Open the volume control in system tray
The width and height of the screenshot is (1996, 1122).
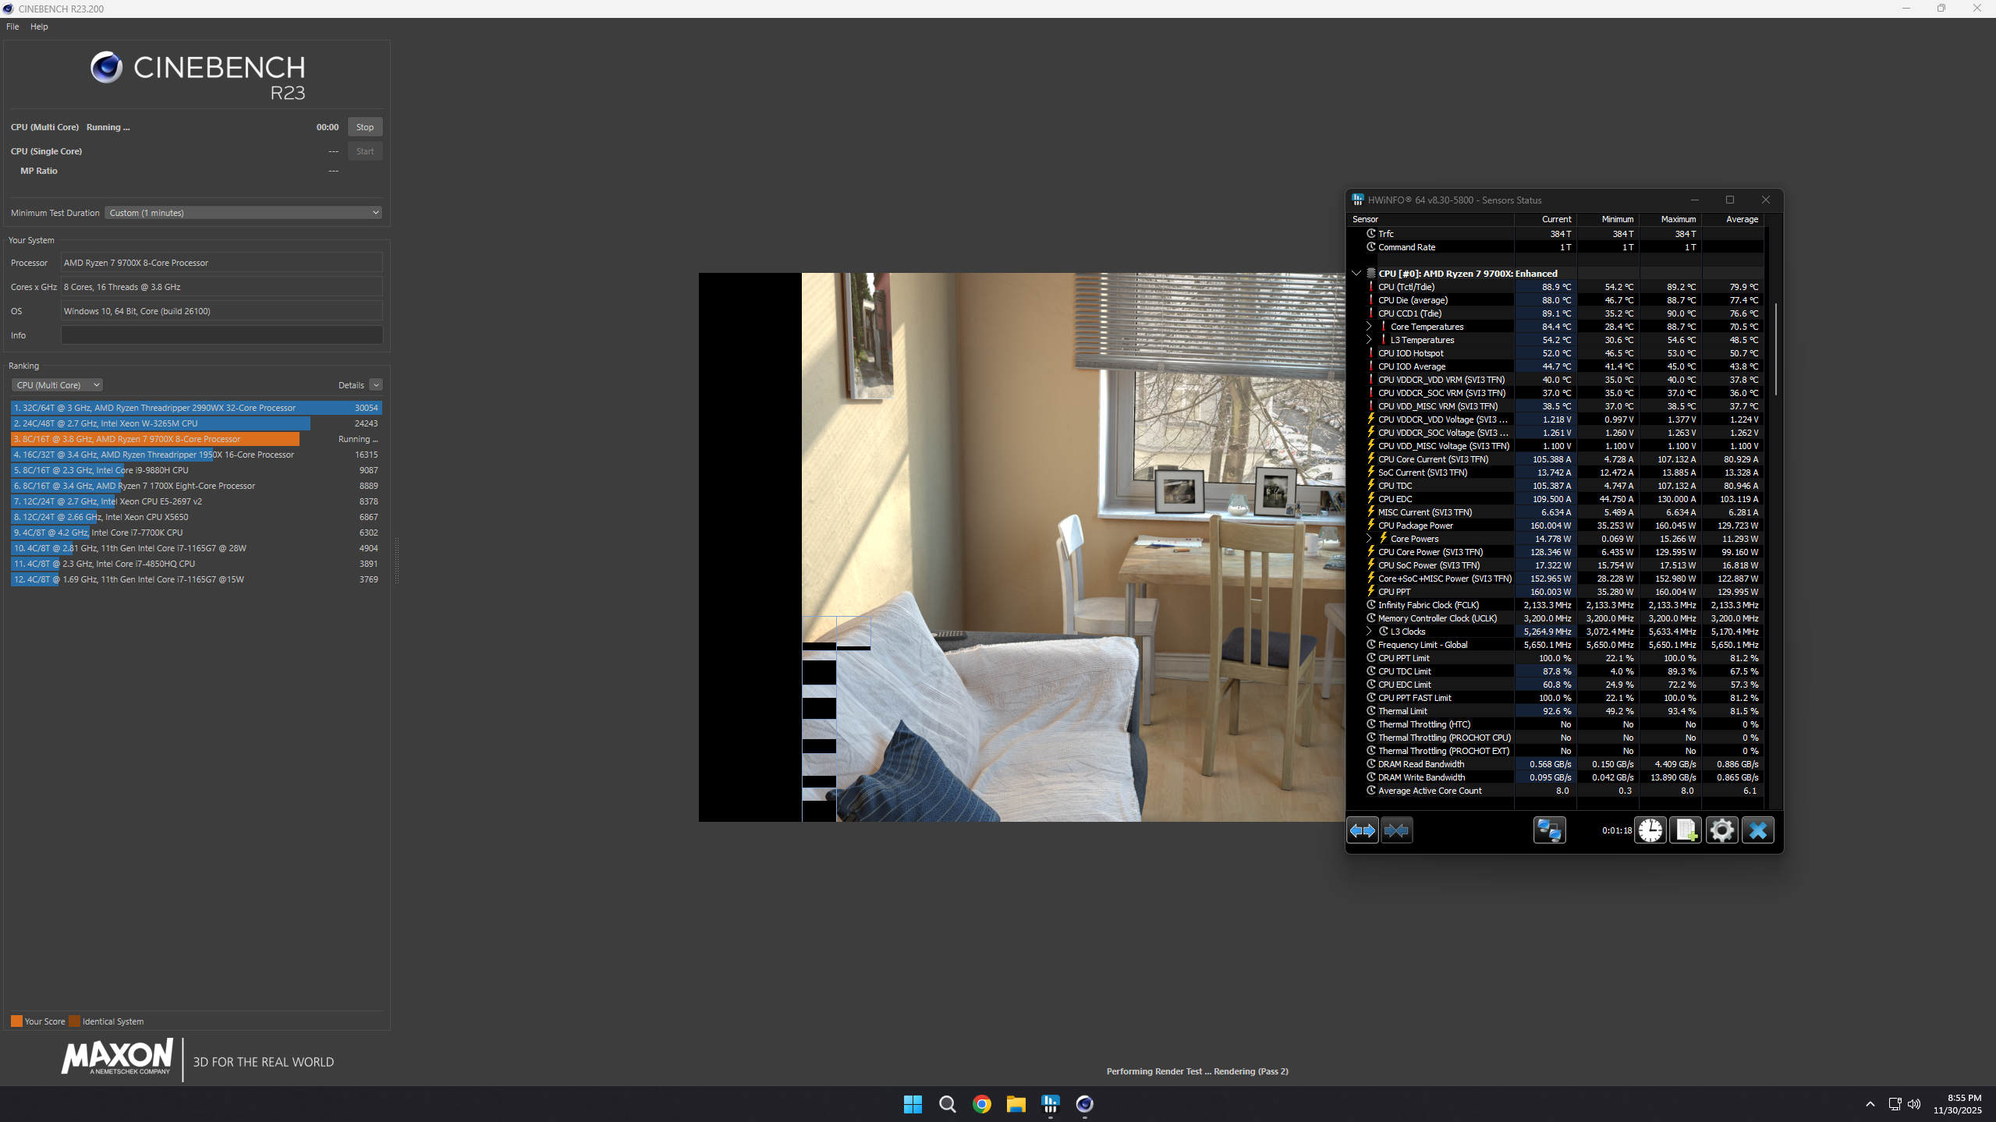pos(1914,1104)
